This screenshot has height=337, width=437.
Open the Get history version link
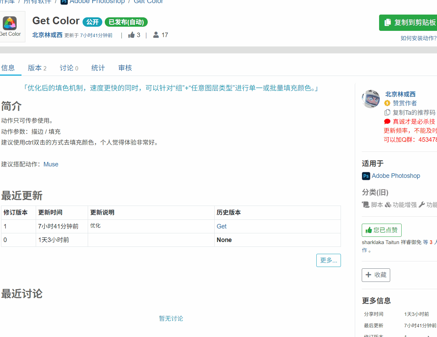(x=222, y=226)
